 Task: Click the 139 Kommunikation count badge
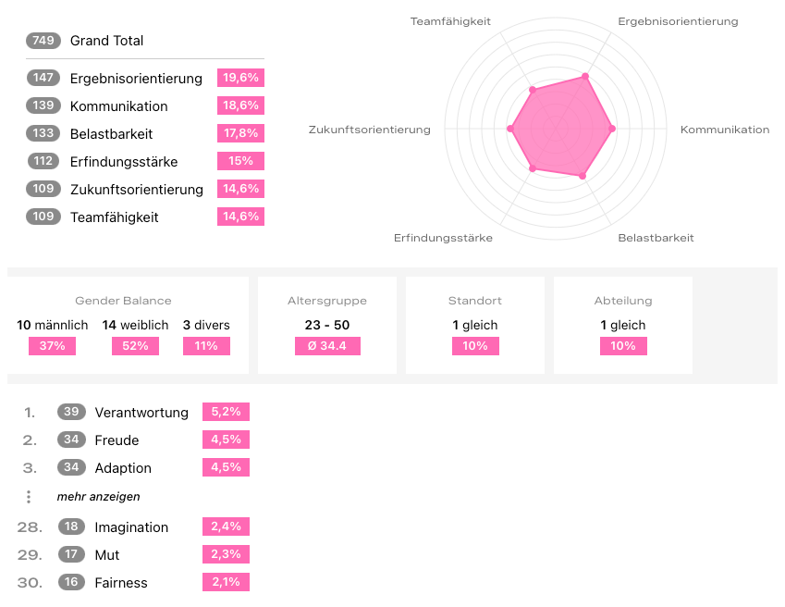44,105
